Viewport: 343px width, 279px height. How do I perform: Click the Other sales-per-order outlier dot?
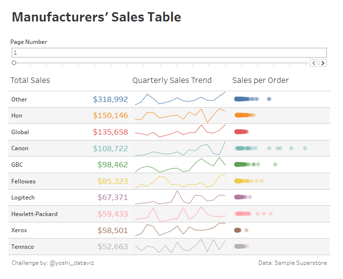(269, 99)
